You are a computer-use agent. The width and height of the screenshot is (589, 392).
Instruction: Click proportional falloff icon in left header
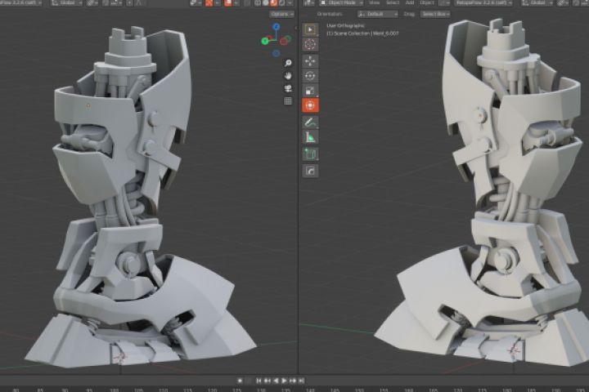pos(139,3)
